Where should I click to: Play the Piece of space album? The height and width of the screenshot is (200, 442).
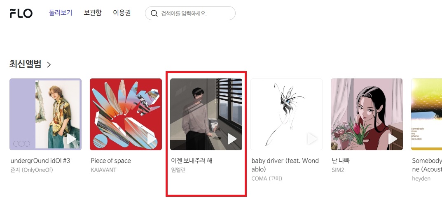(x=152, y=139)
